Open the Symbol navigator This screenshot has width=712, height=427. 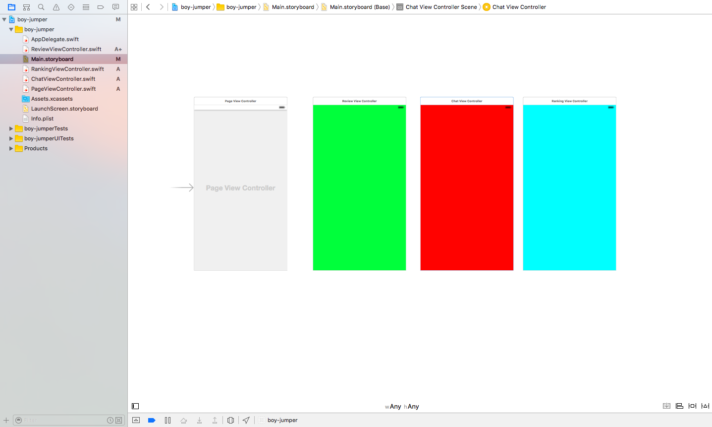(x=26, y=7)
